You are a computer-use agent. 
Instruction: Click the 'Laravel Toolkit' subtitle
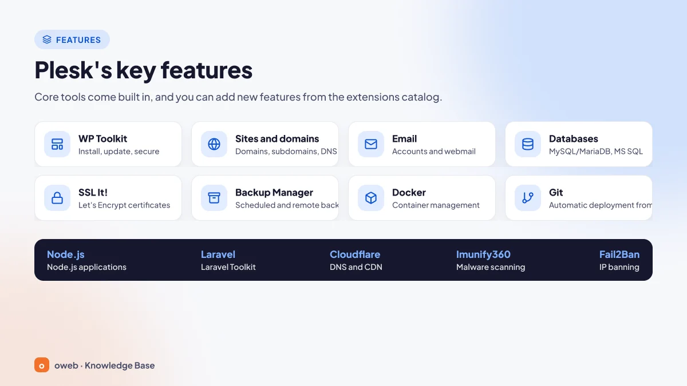[228, 267]
